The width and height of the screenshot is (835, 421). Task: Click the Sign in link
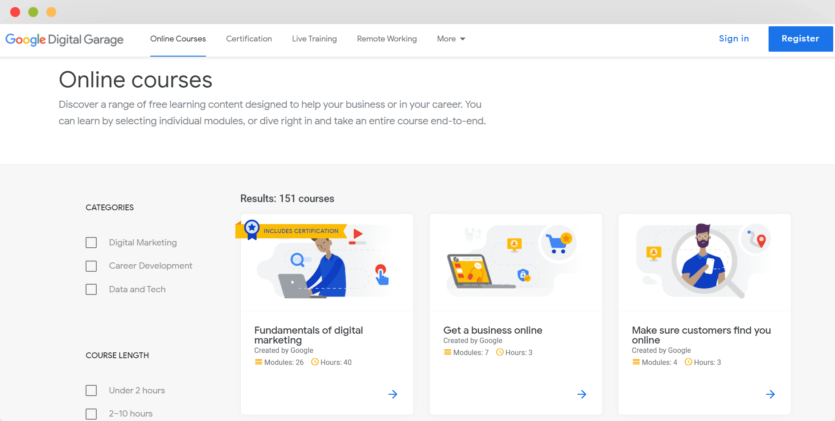(x=734, y=39)
